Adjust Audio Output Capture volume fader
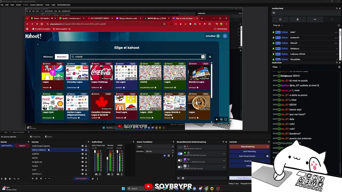 point(95,152)
